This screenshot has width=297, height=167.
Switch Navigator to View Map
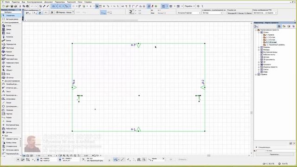284,26
